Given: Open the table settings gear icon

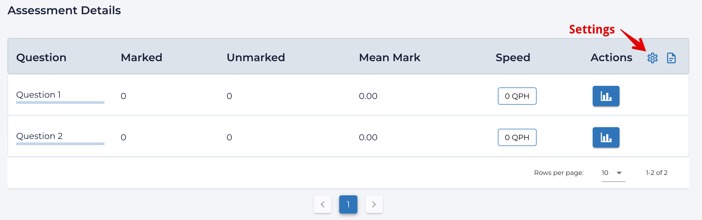Looking at the screenshot, I should (x=652, y=58).
